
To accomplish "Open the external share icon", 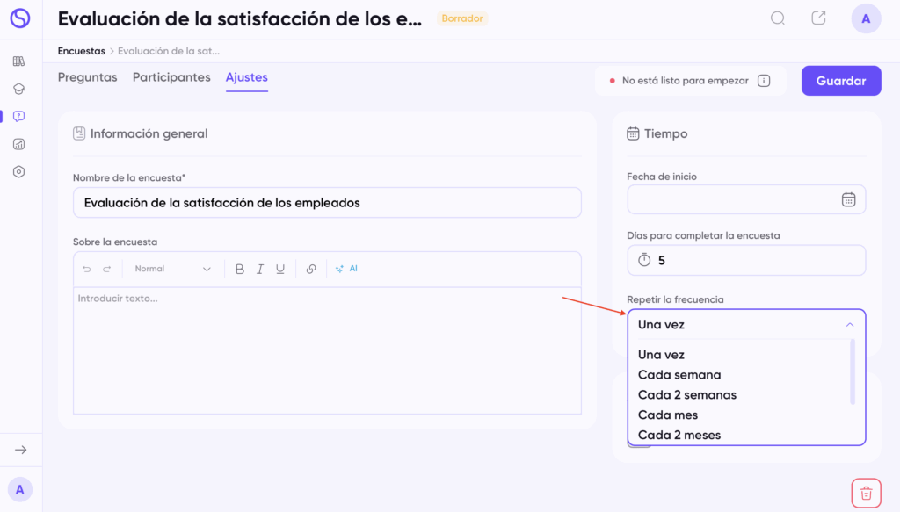I will pos(818,18).
